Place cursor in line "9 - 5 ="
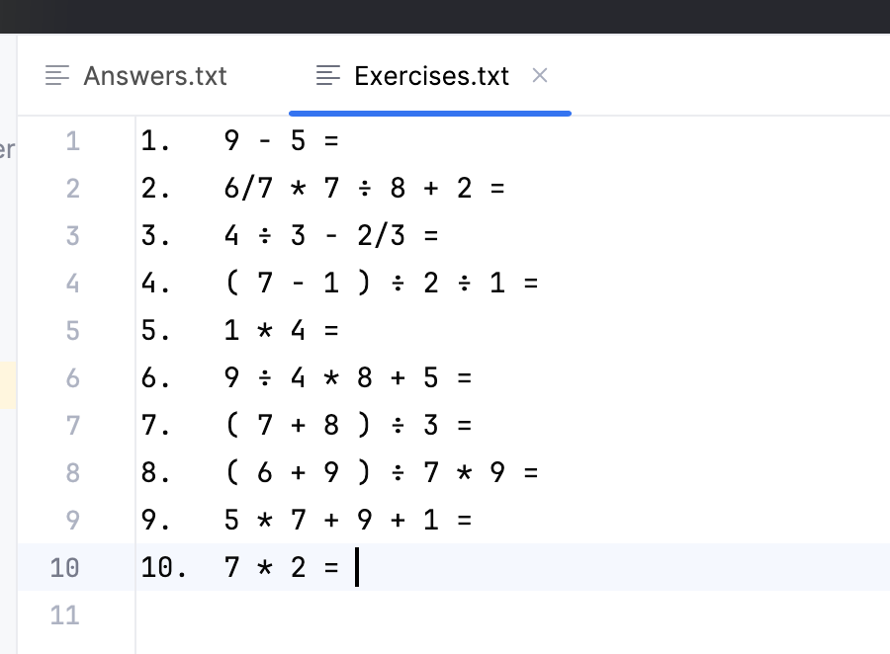The width and height of the screenshot is (890, 654). coord(281,141)
